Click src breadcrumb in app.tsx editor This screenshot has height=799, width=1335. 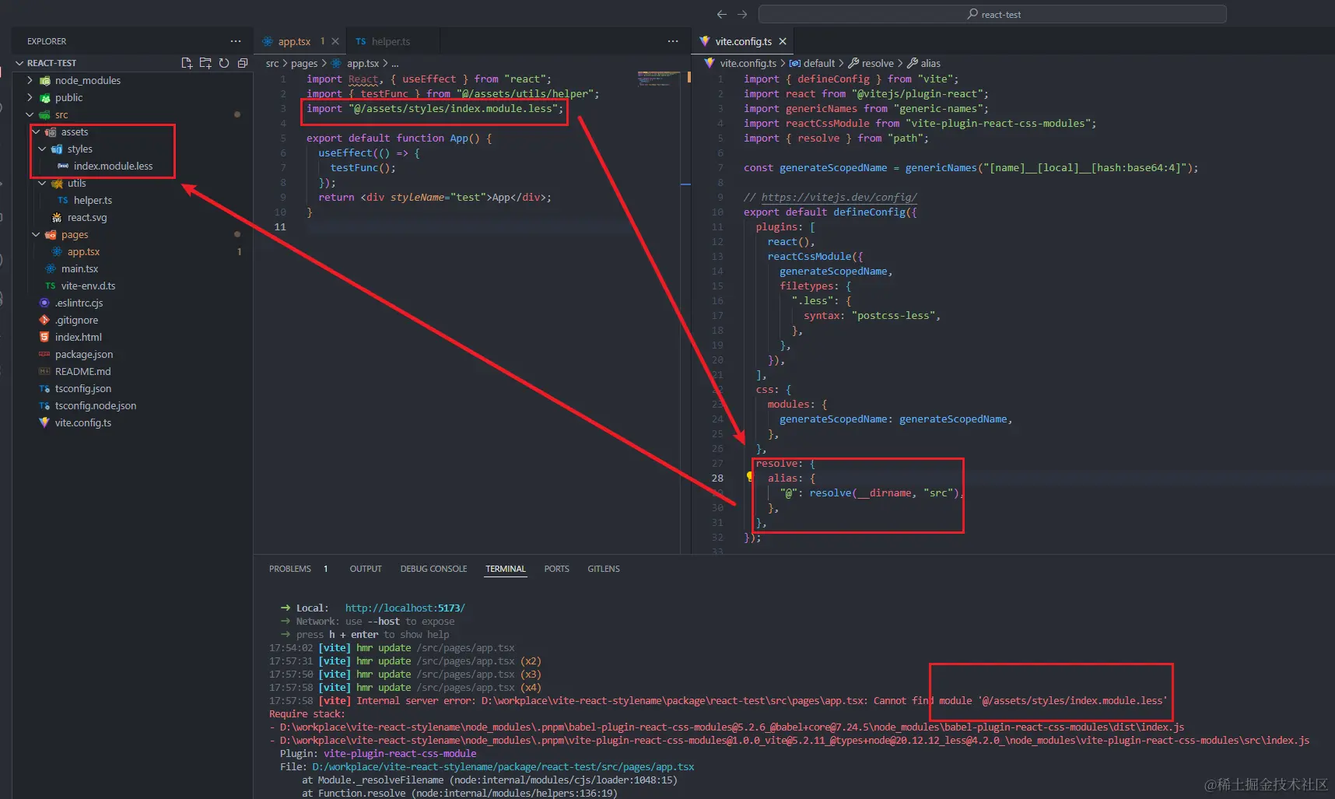272,63
